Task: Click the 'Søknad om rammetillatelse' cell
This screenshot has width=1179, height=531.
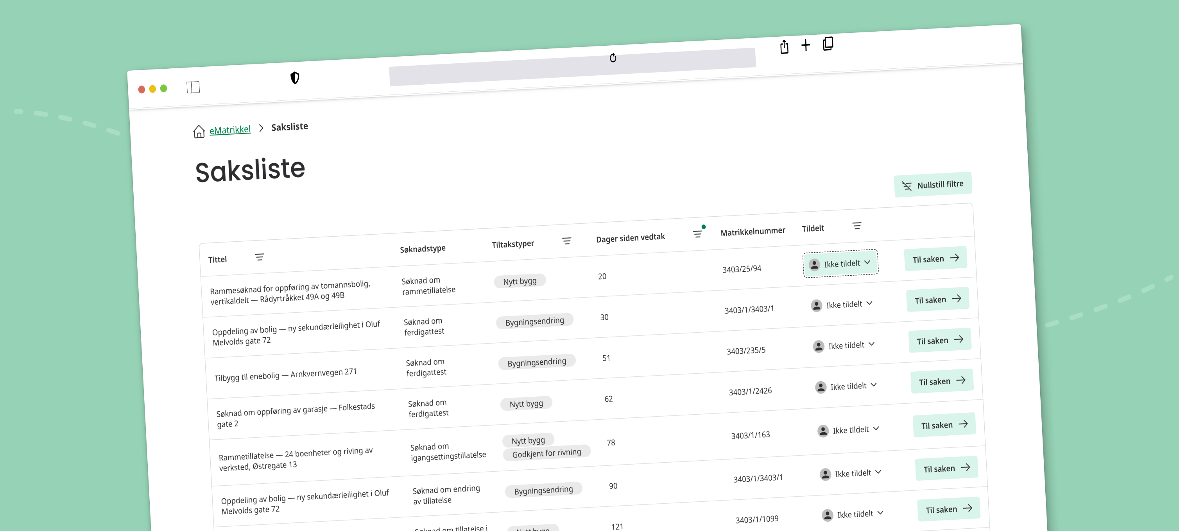Action: pyautogui.click(x=428, y=285)
